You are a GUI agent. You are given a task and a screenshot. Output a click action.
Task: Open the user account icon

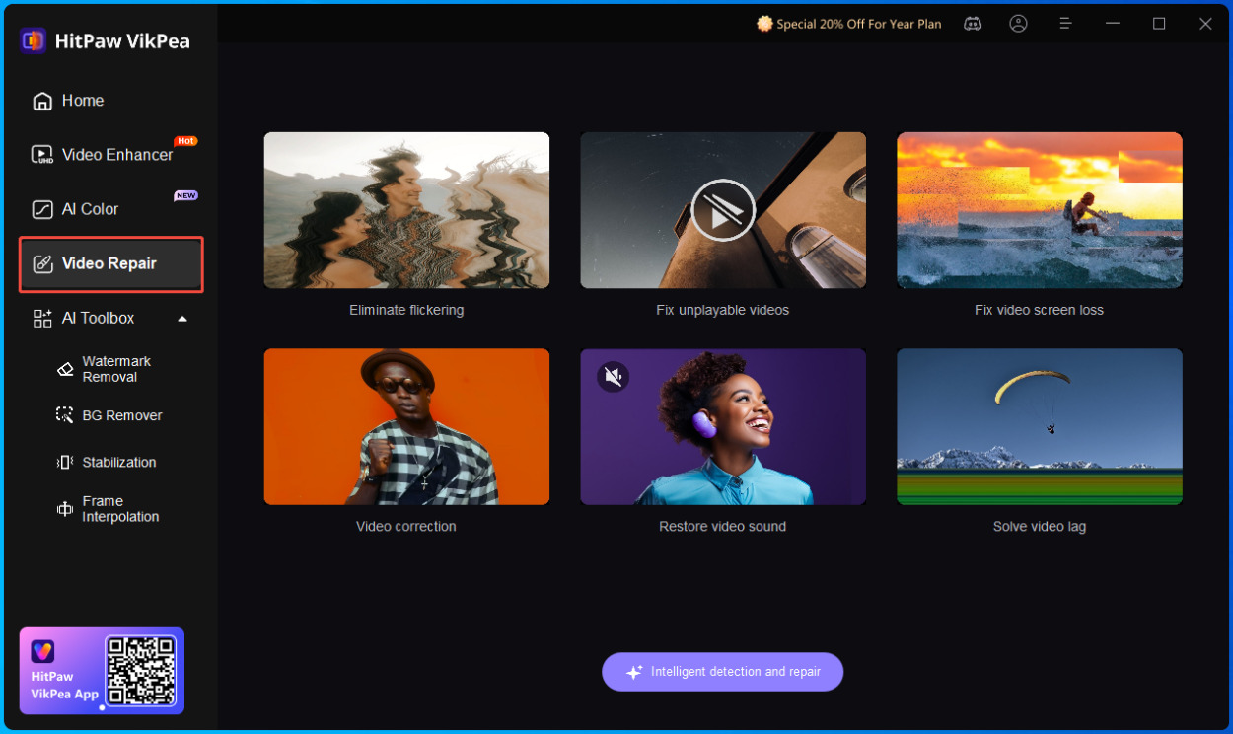pos(1019,23)
